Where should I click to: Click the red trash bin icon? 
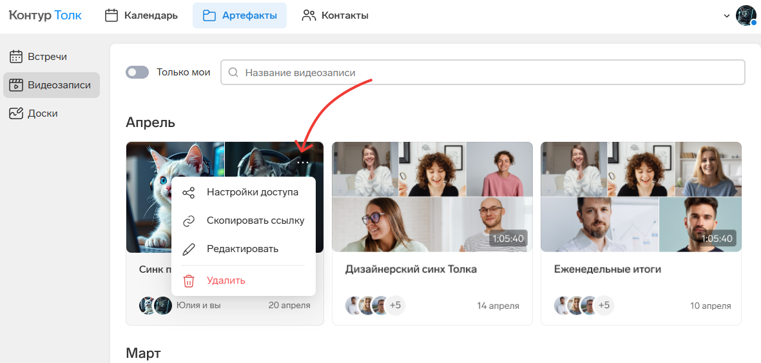(x=189, y=281)
